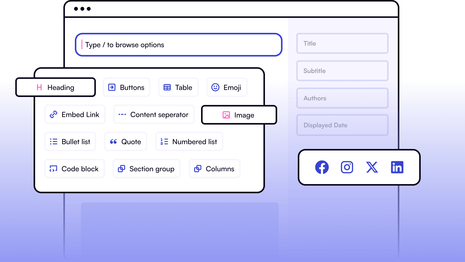Focus the 'Type / to browse options' field
465x262 pixels.
tap(178, 45)
